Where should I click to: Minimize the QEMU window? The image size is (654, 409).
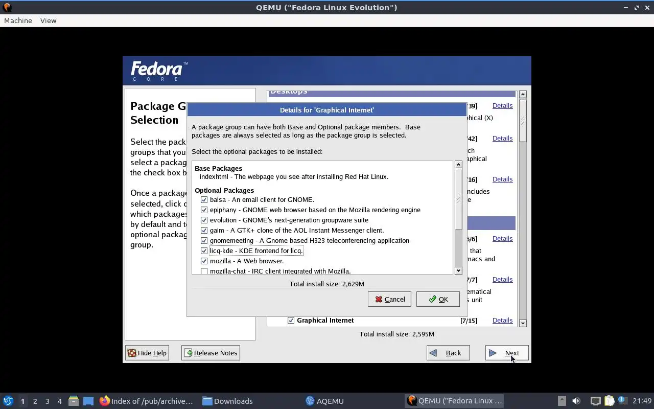pyautogui.click(x=626, y=7)
